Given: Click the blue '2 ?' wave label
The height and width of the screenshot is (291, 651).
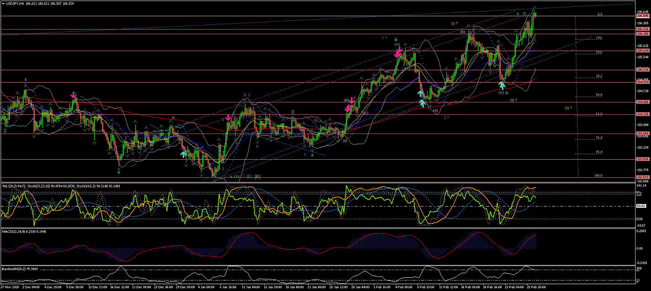Looking at the screenshot, I should point(446,118).
